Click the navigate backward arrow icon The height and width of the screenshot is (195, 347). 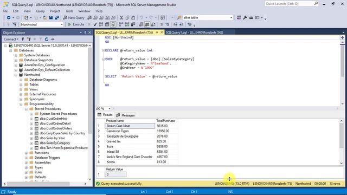[9, 18]
